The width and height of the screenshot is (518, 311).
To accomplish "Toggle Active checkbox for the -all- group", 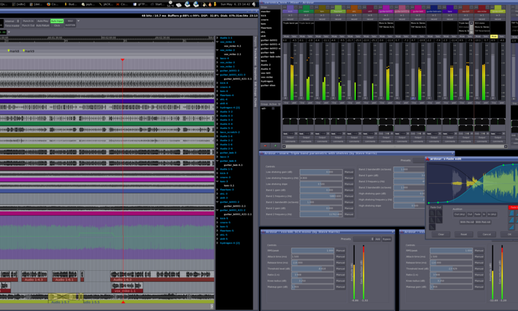I will (x=273, y=108).
